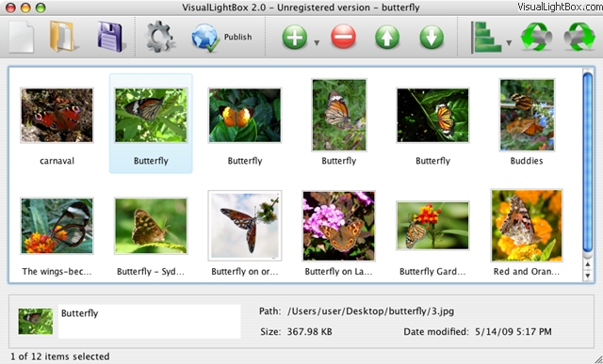Screen dimensions: 603x364
Task: Create a new blank gallery project
Action: pos(22,38)
